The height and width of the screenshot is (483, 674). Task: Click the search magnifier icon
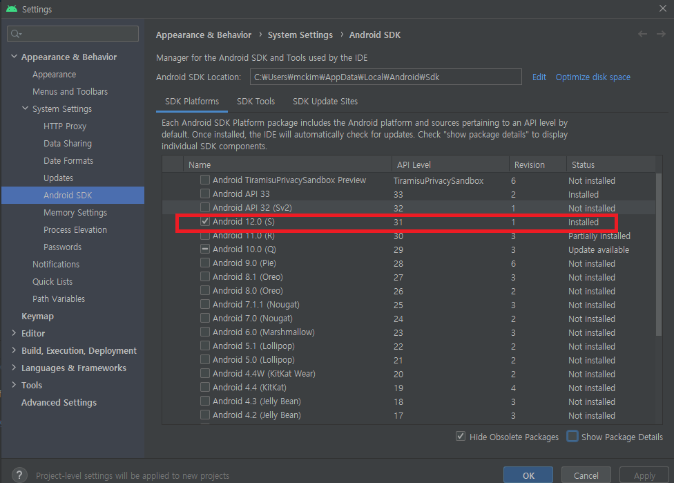[x=16, y=34]
